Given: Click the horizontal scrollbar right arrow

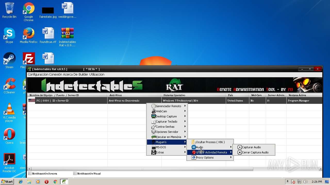Looking at the screenshot, I should (320, 169).
